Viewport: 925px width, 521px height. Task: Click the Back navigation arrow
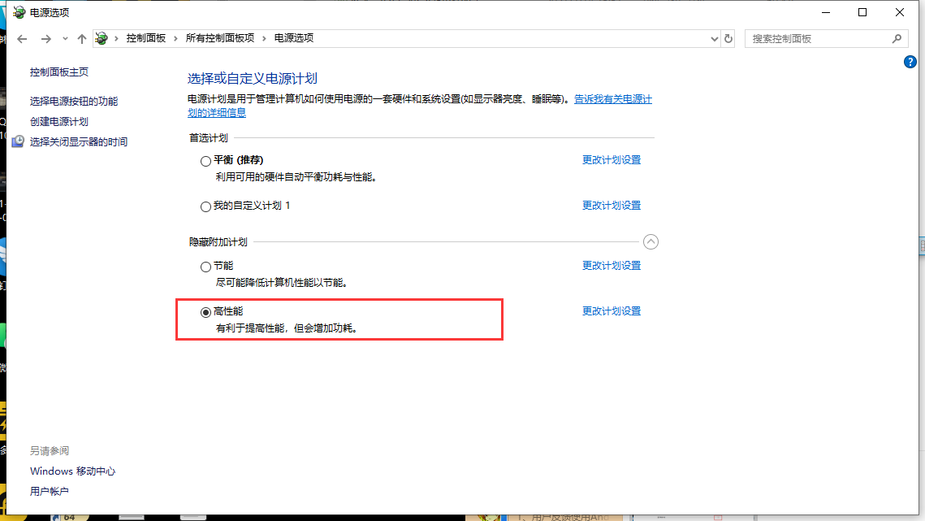point(22,39)
